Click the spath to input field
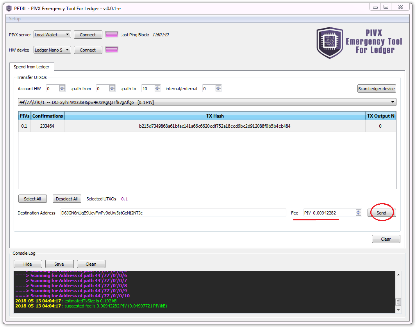 click(148, 89)
